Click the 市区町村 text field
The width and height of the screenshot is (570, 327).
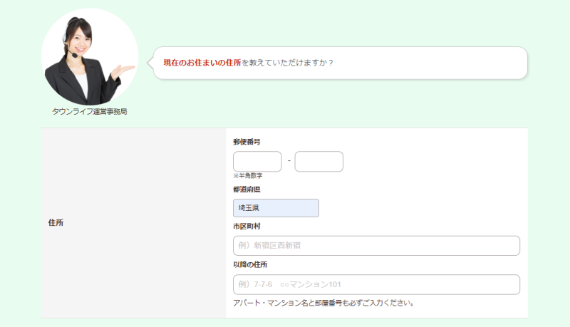tap(376, 246)
